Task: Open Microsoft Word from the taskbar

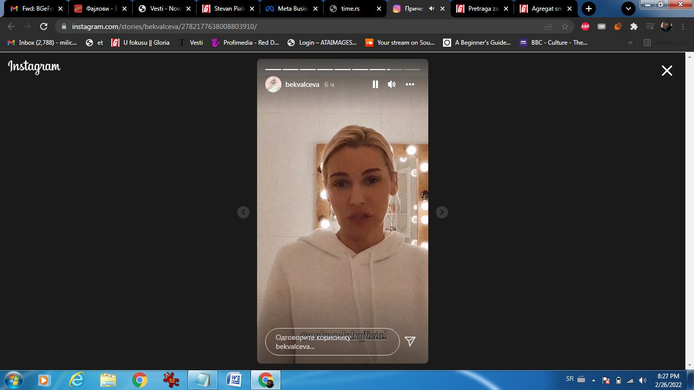Action: click(234, 380)
